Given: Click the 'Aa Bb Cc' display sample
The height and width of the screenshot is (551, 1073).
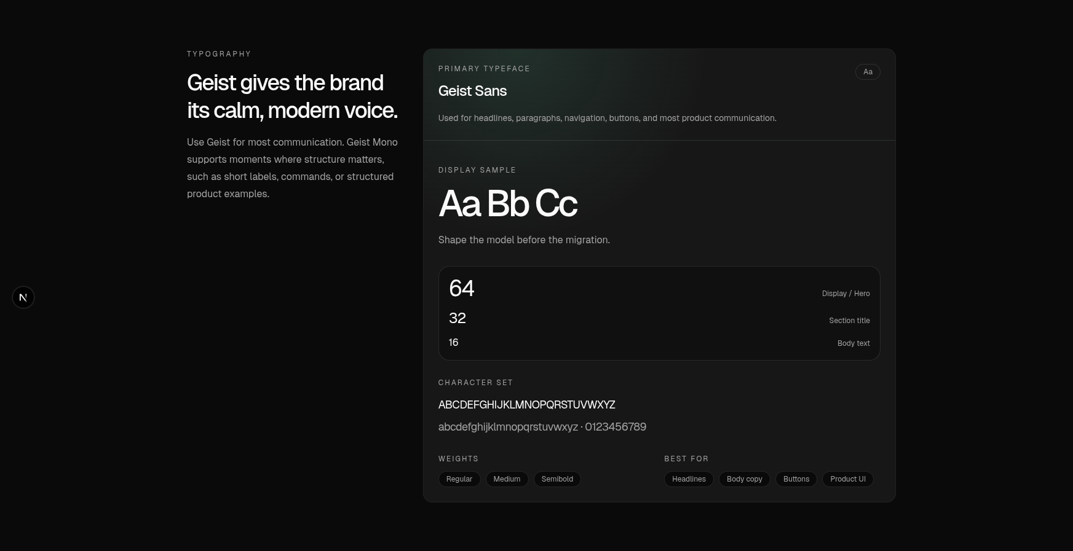Looking at the screenshot, I should 508,203.
